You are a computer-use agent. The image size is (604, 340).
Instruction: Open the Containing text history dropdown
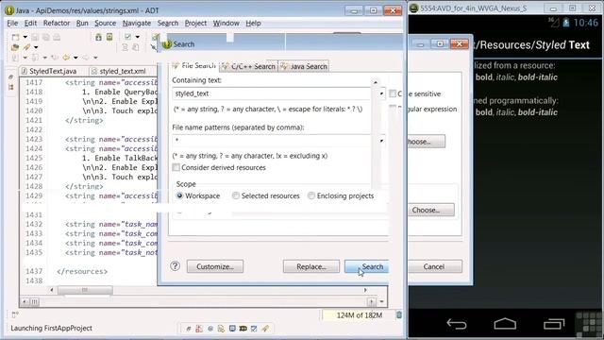[x=381, y=93]
